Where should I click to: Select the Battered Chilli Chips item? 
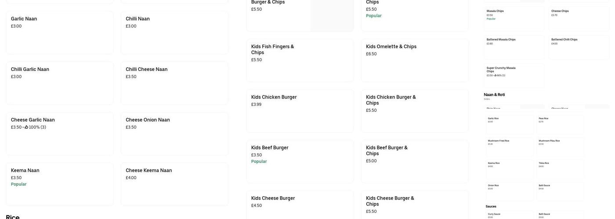coord(579,47)
